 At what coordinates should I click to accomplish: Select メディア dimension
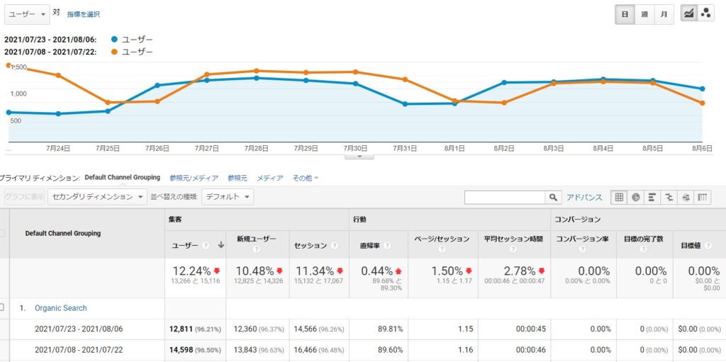(270, 178)
